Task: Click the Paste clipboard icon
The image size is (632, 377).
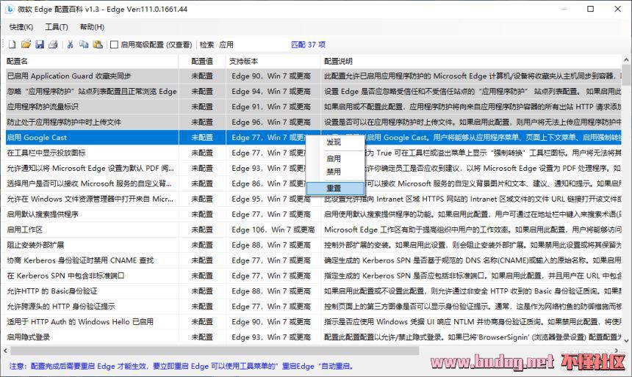Action: point(97,45)
